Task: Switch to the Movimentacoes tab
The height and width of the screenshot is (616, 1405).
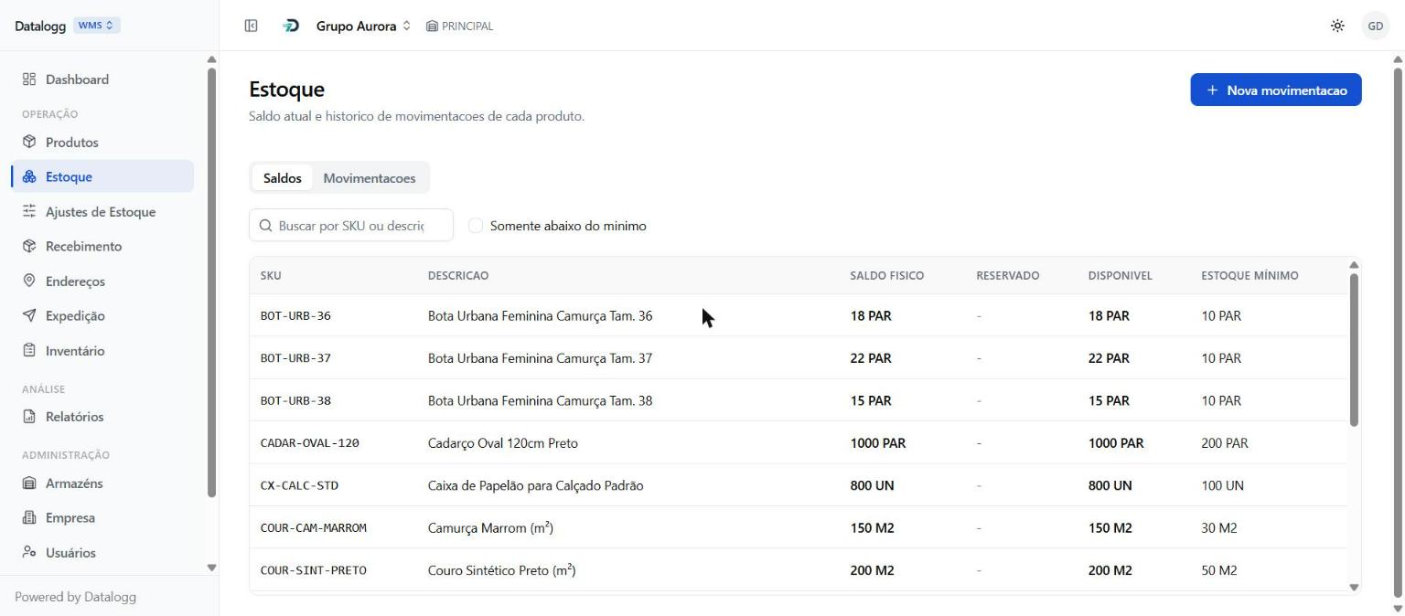Action: coord(370,178)
